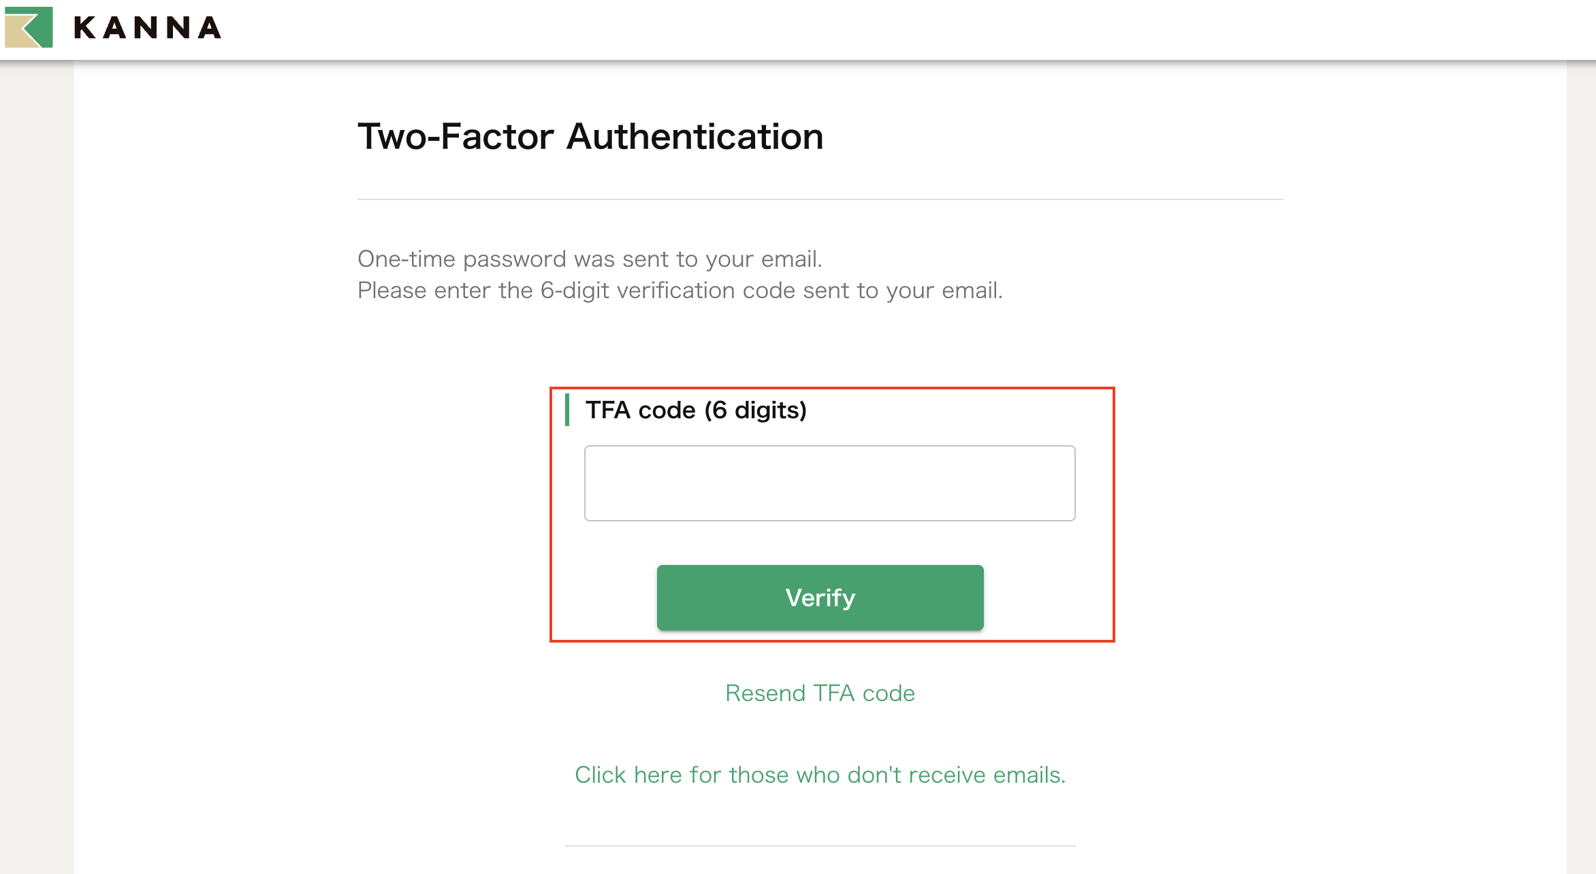Open the link for those not receiving emails
The image size is (1596, 874).
point(820,775)
